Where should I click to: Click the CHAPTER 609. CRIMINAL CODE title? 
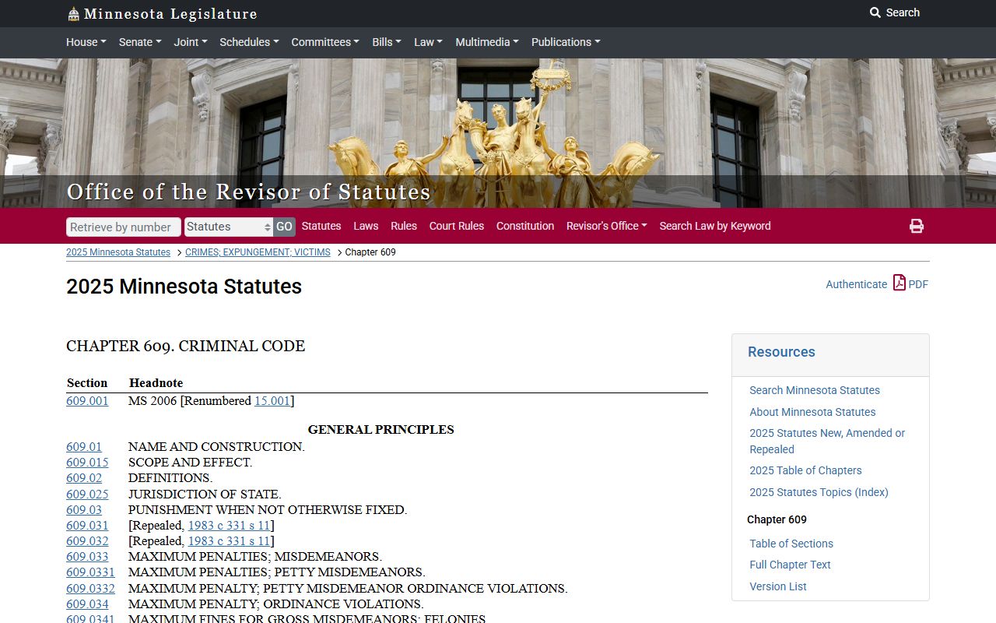tap(185, 346)
